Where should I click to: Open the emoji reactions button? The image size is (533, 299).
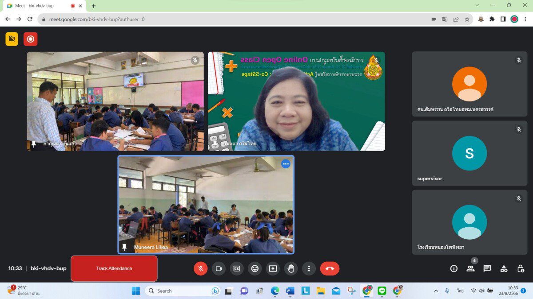click(x=255, y=268)
